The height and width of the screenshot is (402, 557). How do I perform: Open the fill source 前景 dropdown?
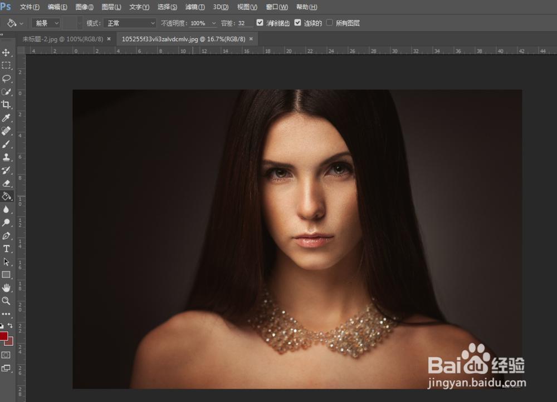pyautogui.click(x=46, y=23)
